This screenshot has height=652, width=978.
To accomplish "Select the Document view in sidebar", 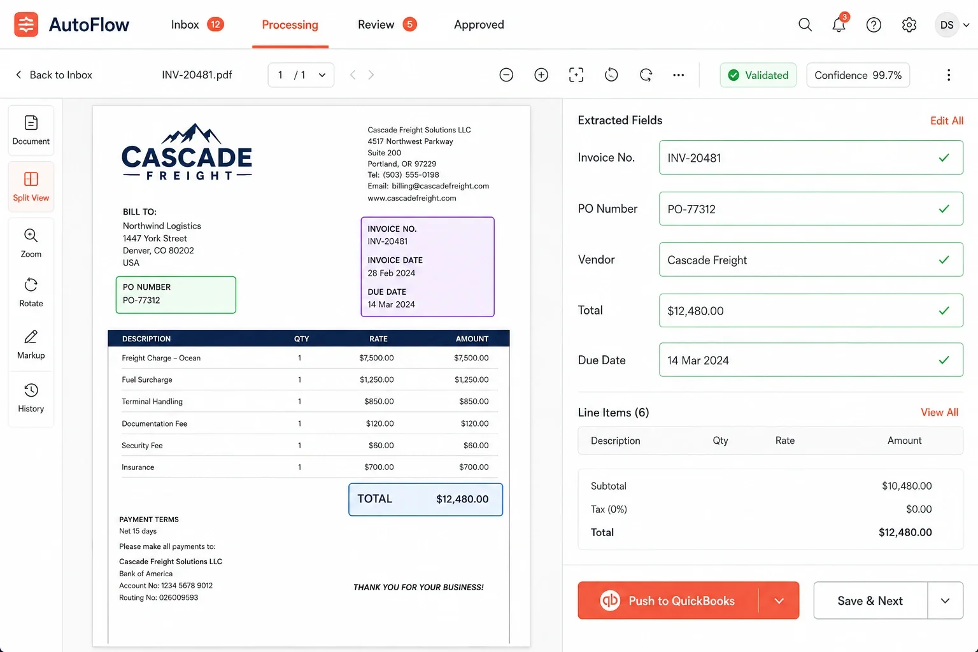I will pyautogui.click(x=31, y=130).
